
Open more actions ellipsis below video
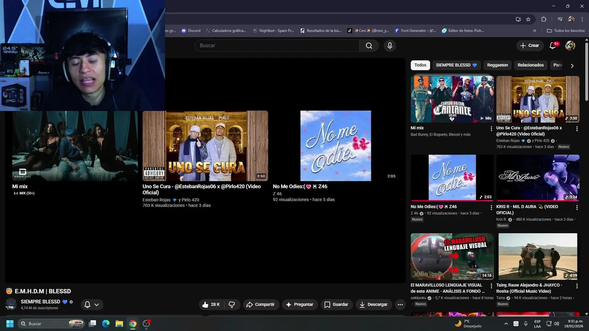tap(400, 304)
